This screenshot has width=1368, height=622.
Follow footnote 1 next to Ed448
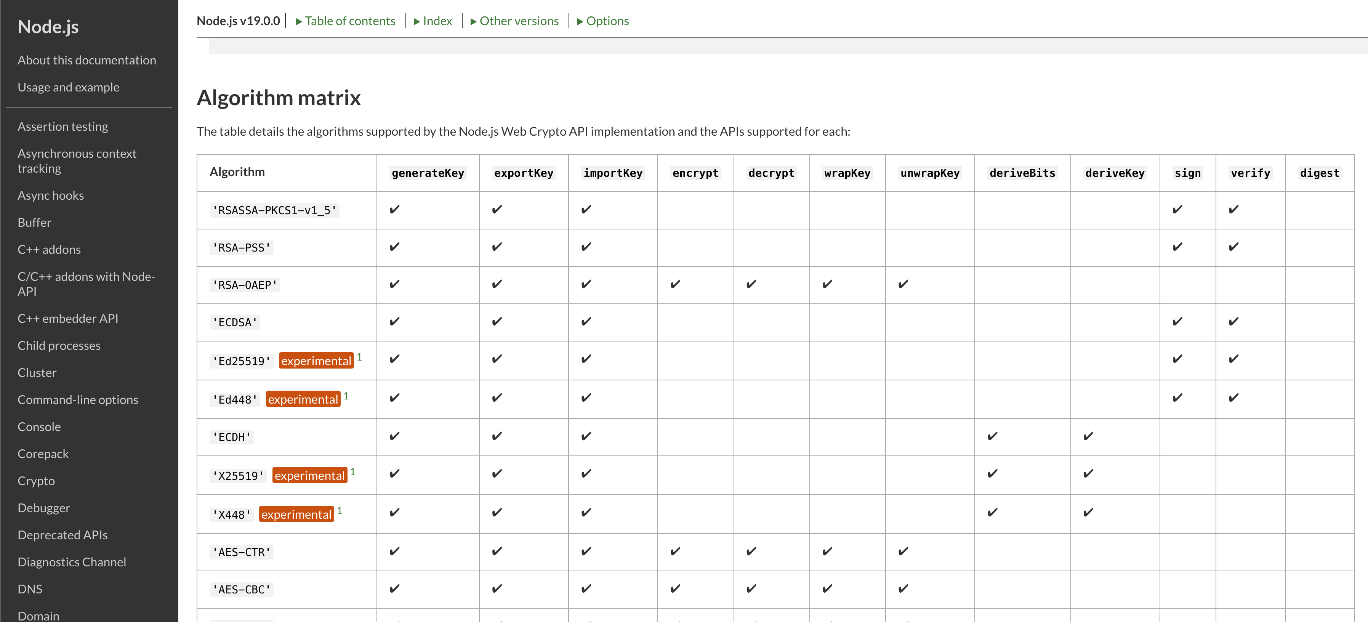pyautogui.click(x=346, y=396)
